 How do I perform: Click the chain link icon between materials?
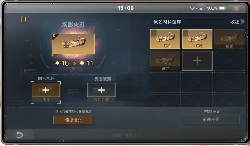74,91
